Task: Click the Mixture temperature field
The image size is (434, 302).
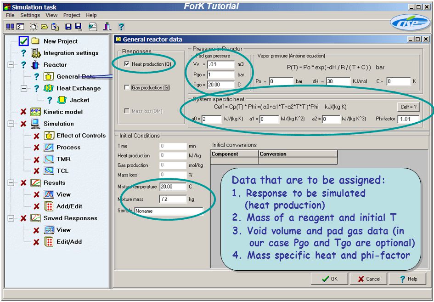Action: coord(173,187)
